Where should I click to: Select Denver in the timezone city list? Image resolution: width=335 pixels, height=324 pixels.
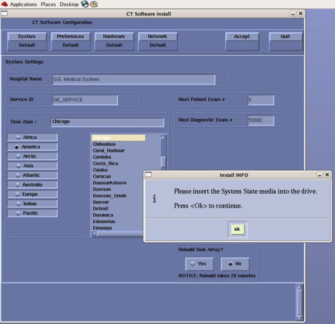tap(101, 202)
